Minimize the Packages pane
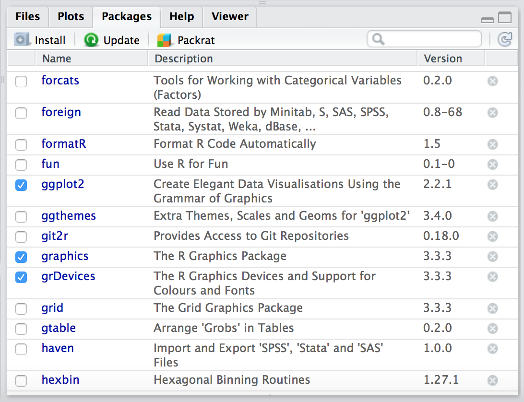The width and height of the screenshot is (524, 402). pyautogui.click(x=487, y=20)
